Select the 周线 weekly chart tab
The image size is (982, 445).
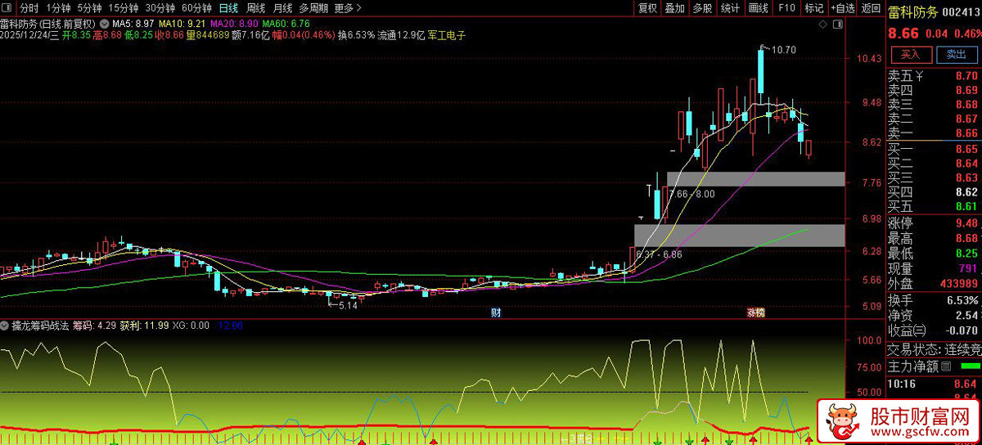[x=256, y=8]
